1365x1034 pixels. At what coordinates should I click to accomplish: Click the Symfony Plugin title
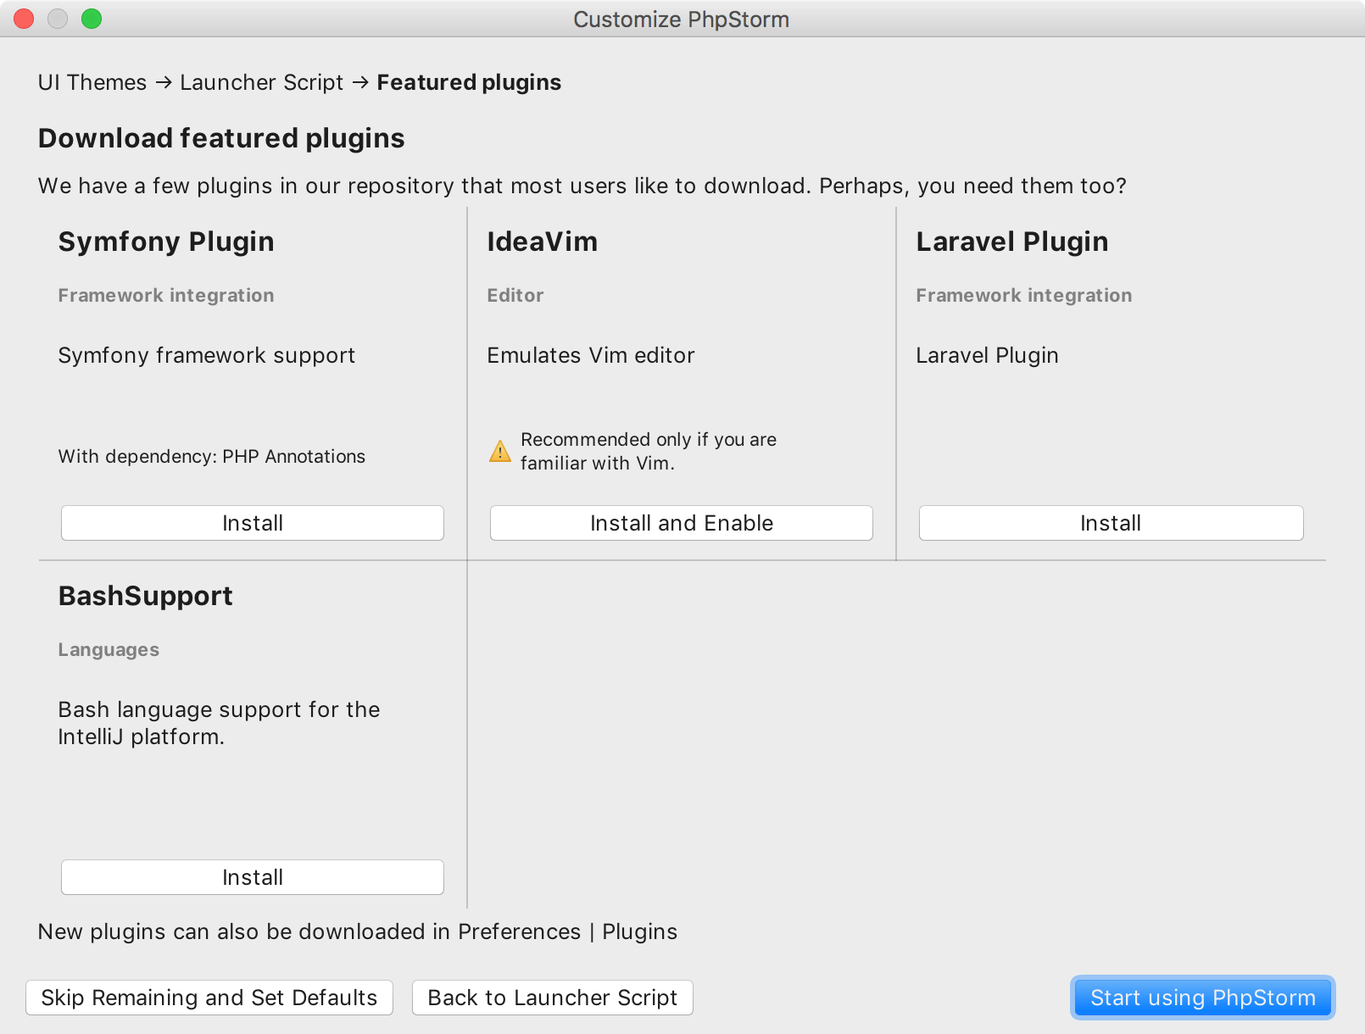pos(166,242)
